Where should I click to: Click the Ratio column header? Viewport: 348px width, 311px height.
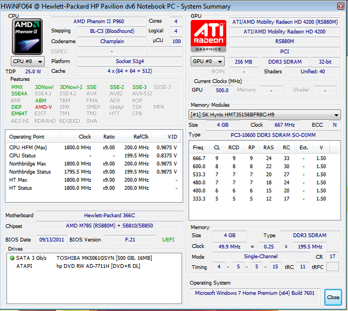(106, 137)
